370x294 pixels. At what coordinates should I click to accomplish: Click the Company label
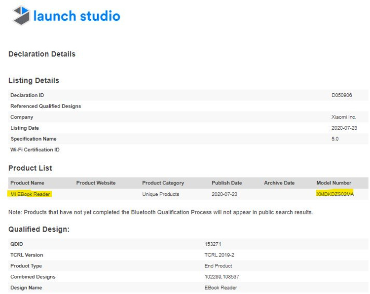(22, 117)
